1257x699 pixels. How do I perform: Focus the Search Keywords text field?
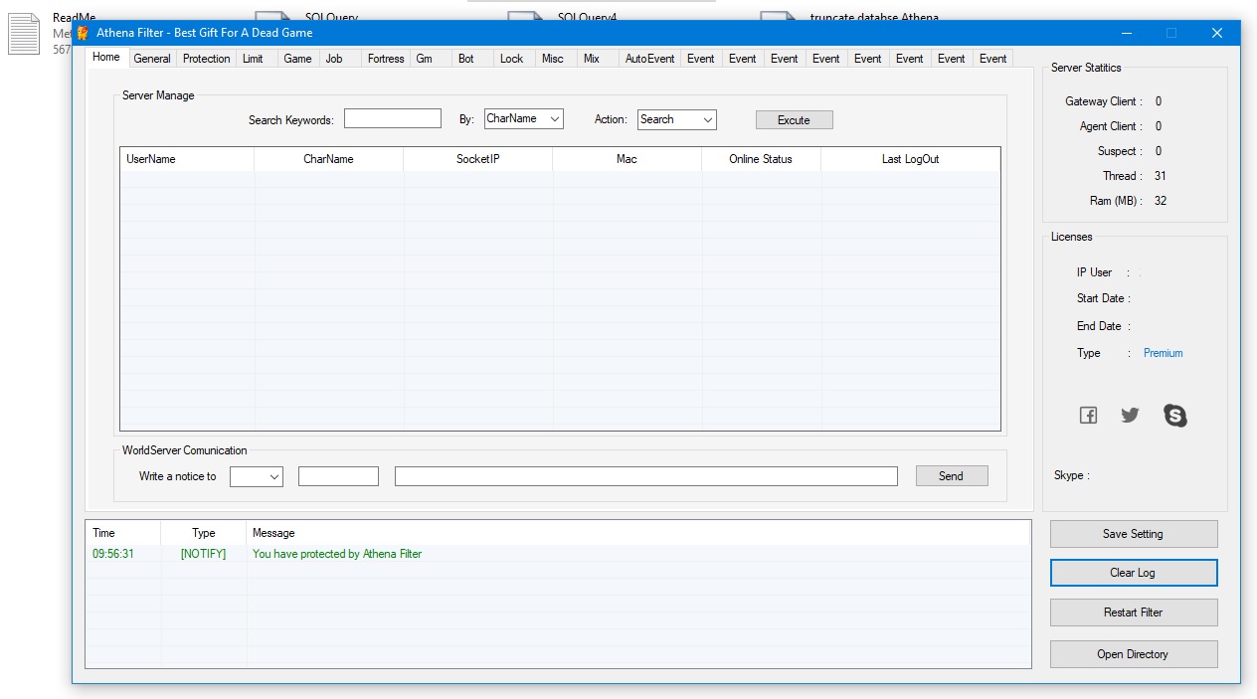pyautogui.click(x=393, y=119)
